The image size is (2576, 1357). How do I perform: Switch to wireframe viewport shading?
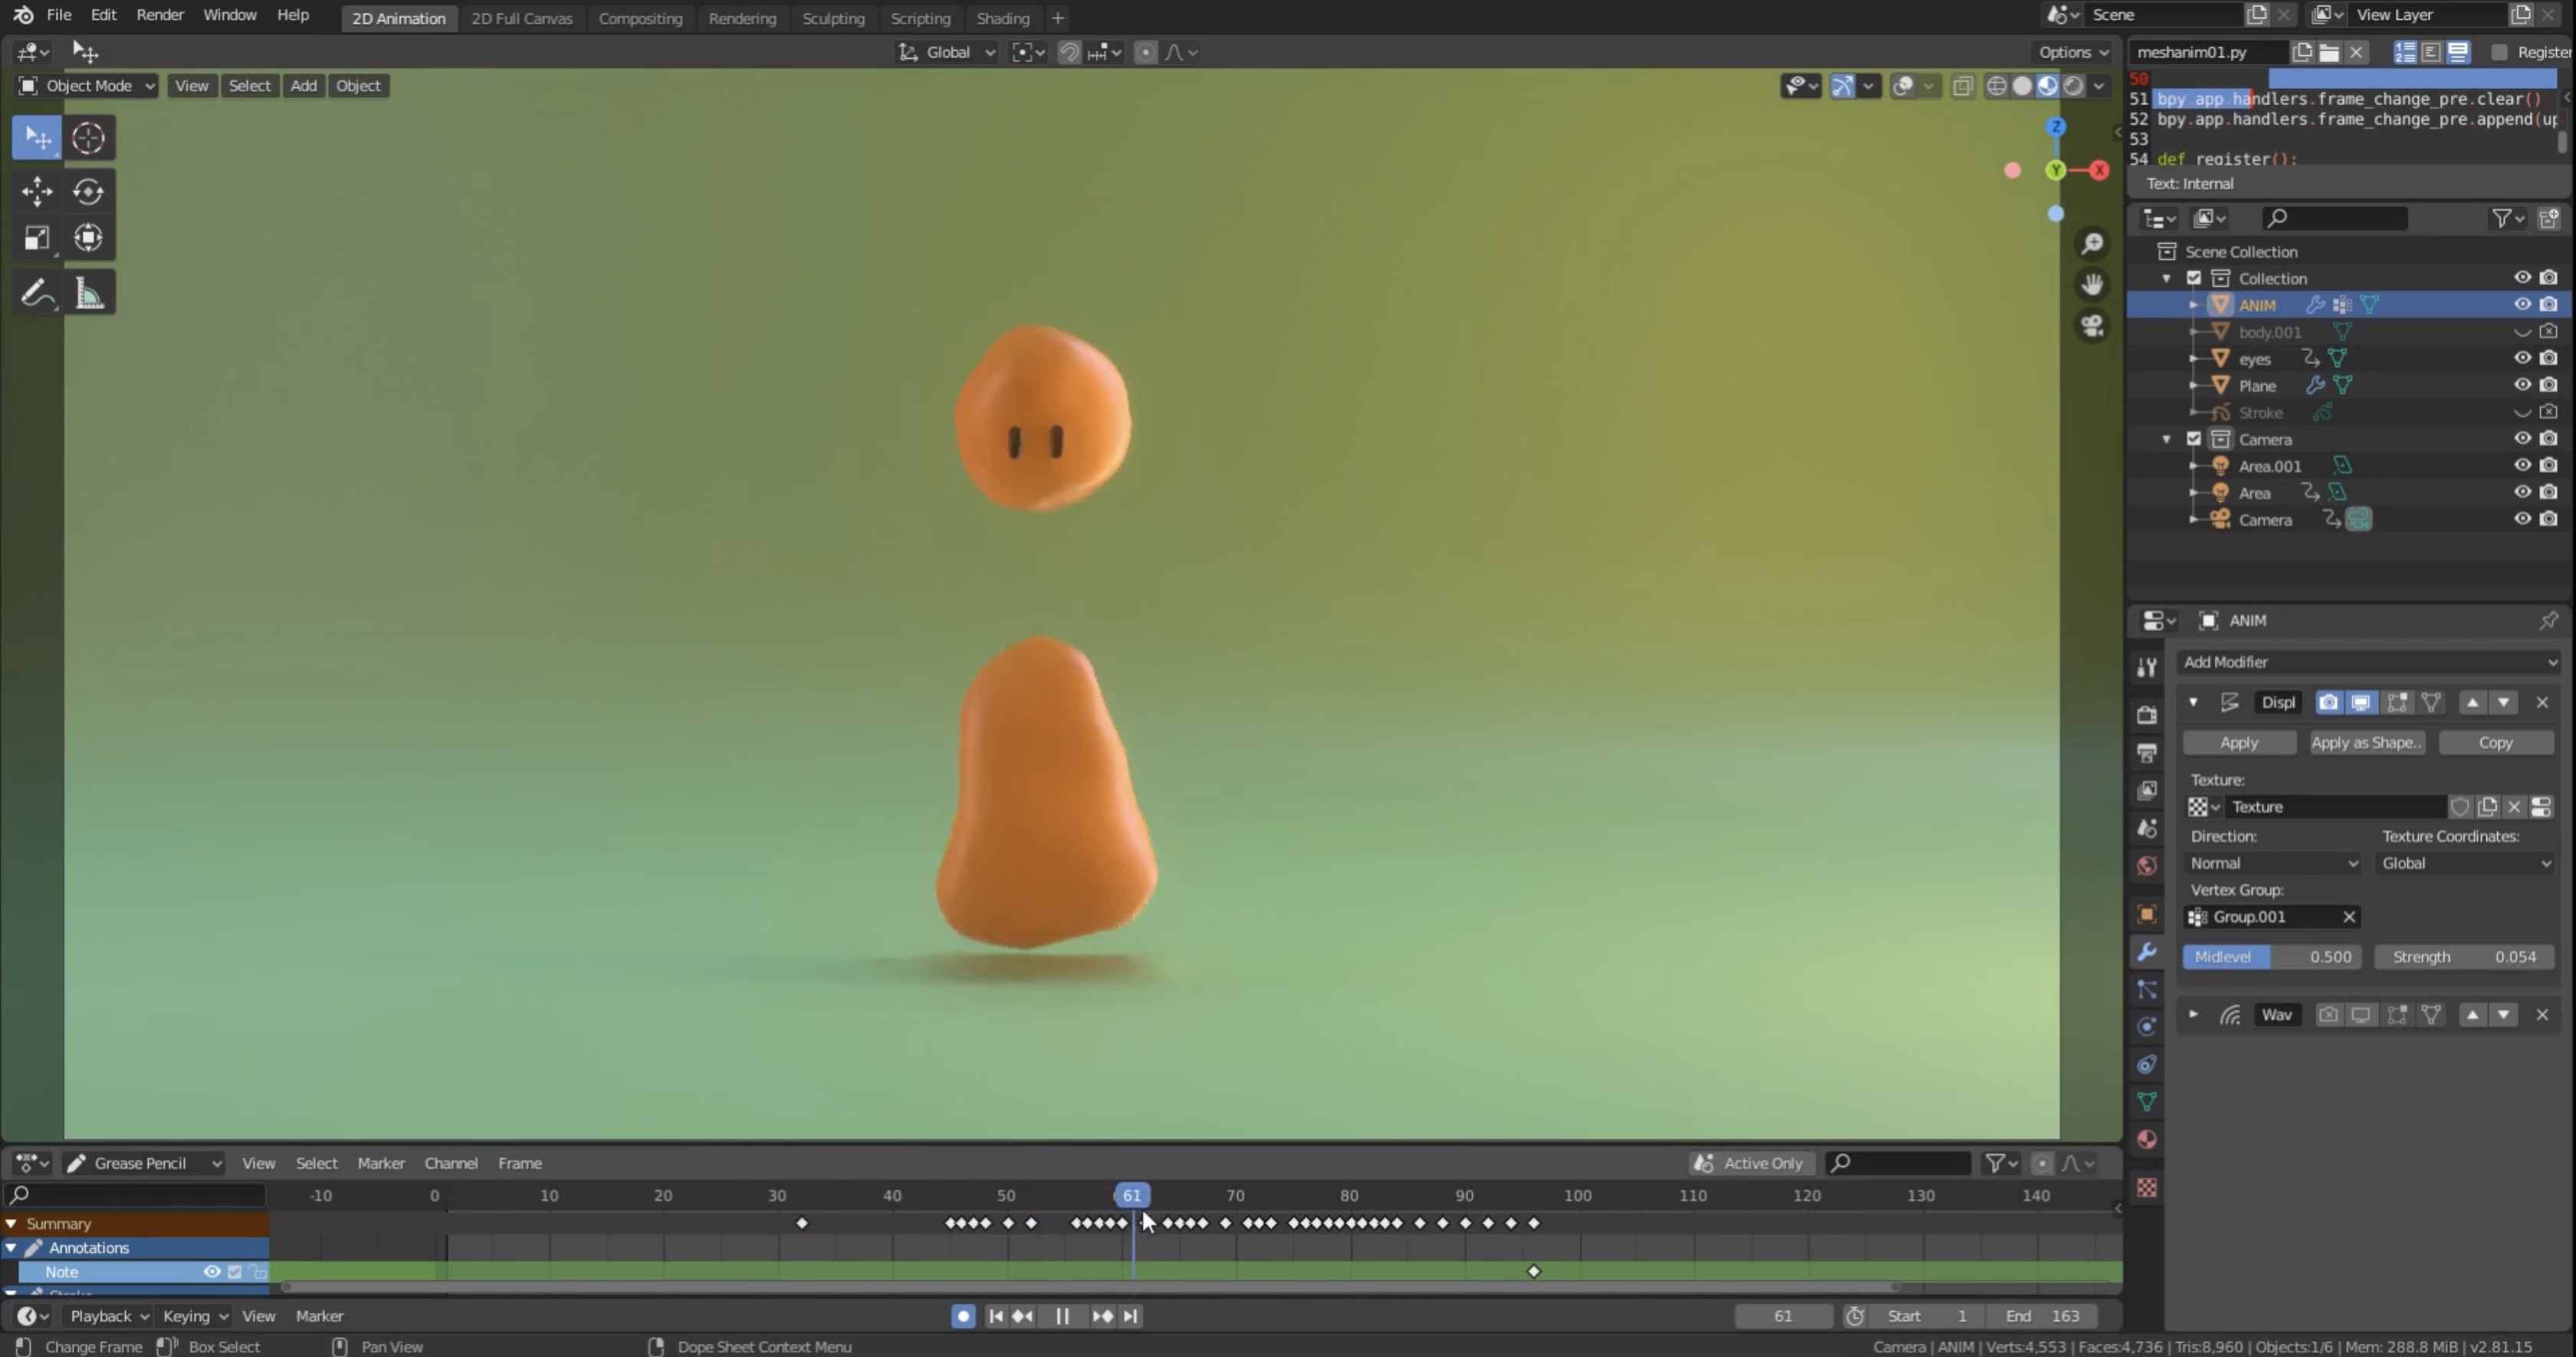tap(1996, 86)
